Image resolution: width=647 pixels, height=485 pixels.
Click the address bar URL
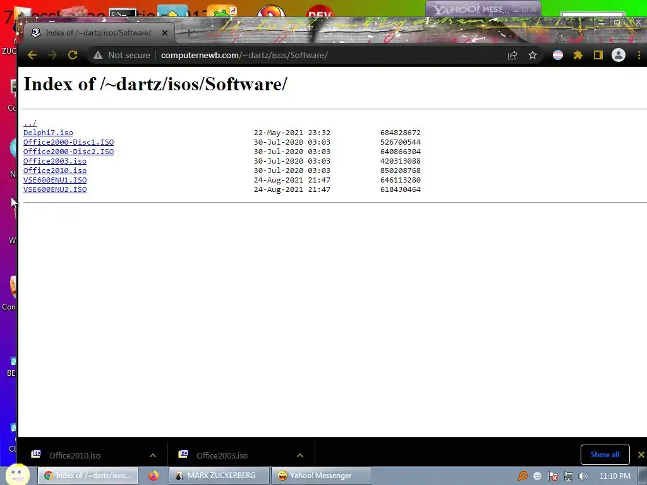pyautogui.click(x=245, y=56)
